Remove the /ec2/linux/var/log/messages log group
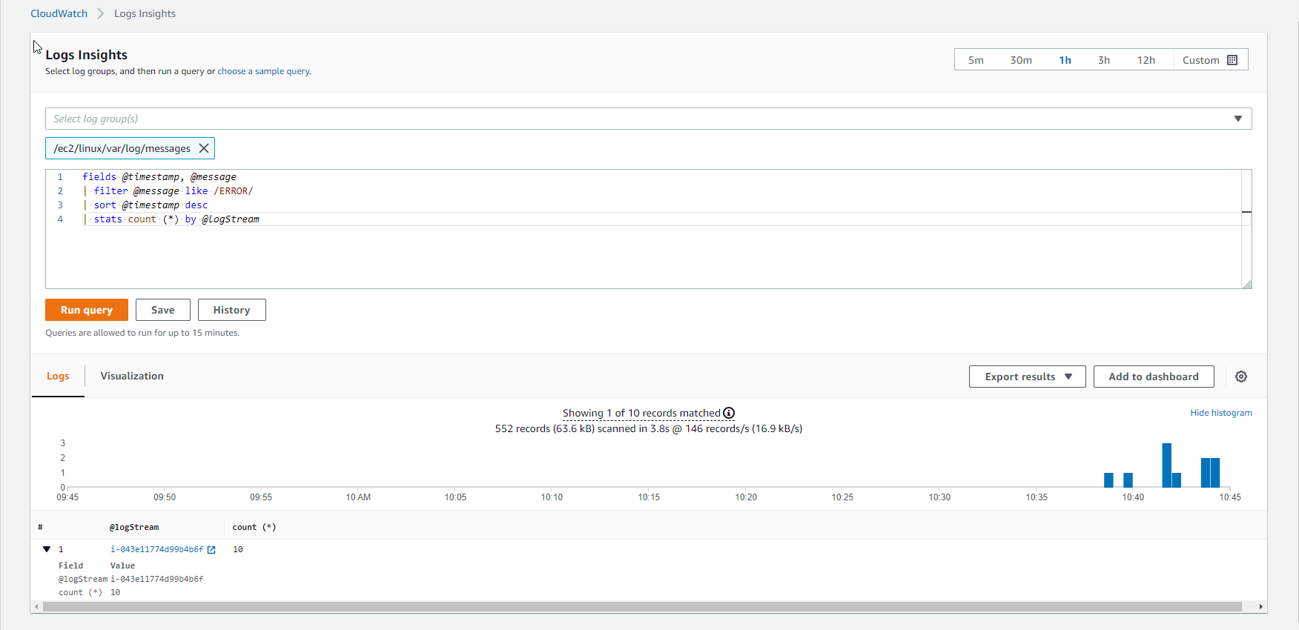Viewport: 1299px width, 630px height. pyautogui.click(x=204, y=148)
